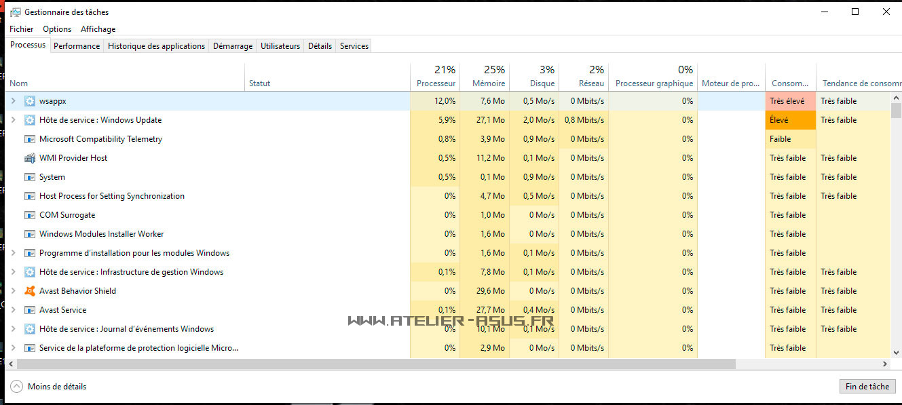Click the Infrastructure de gestion Windows gear icon
The height and width of the screenshot is (405, 902).
pyautogui.click(x=29, y=272)
